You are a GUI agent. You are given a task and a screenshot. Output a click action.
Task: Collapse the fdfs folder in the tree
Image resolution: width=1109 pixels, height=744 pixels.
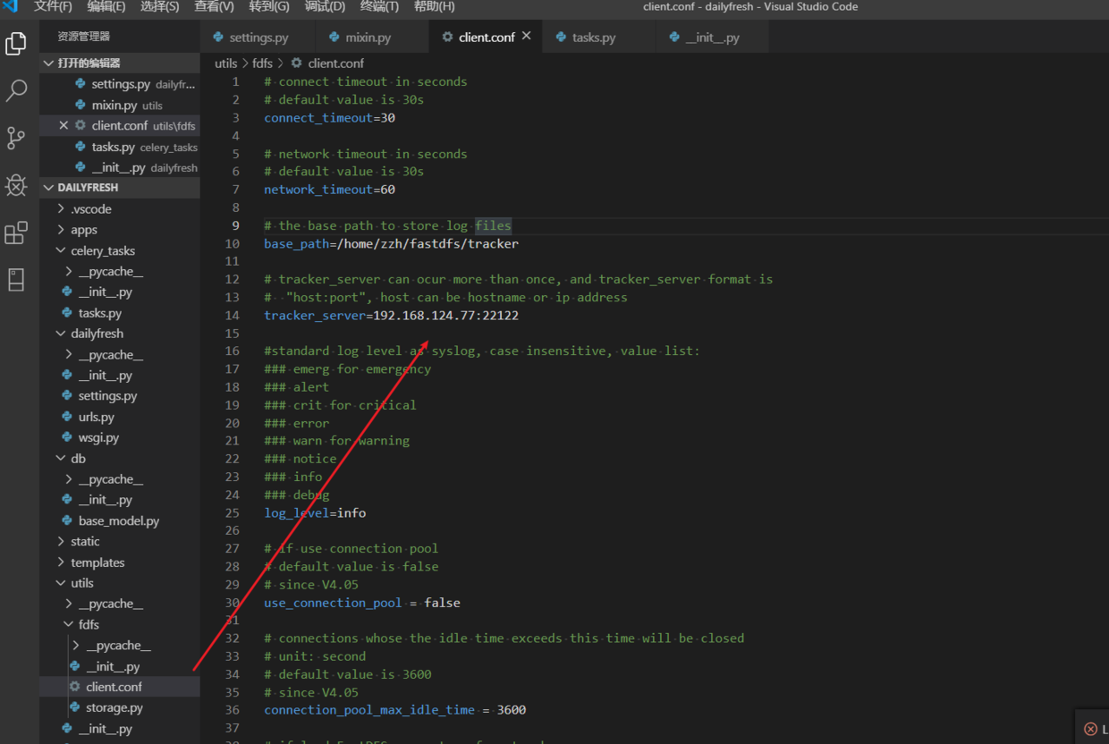[x=120, y=624]
